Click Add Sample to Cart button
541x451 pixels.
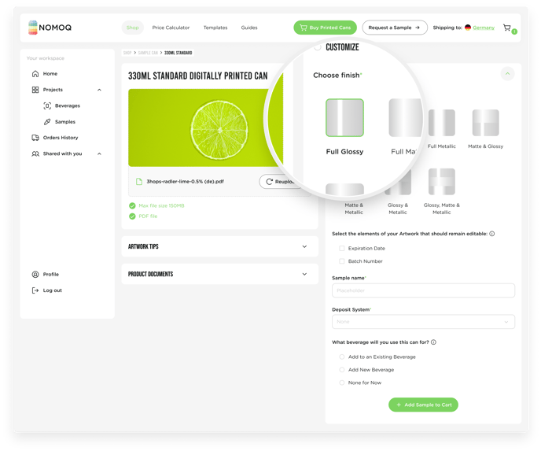click(x=423, y=405)
